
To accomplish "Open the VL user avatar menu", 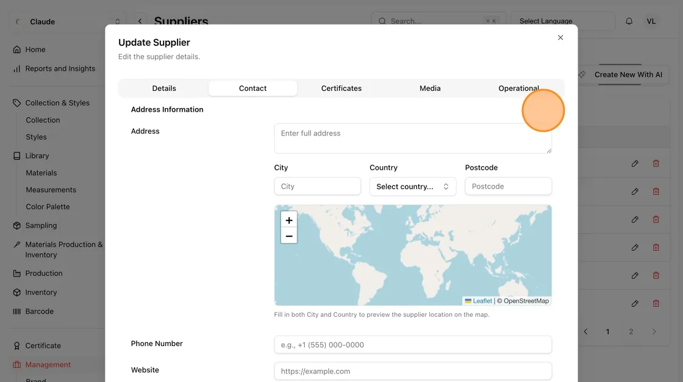I will [x=651, y=21].
